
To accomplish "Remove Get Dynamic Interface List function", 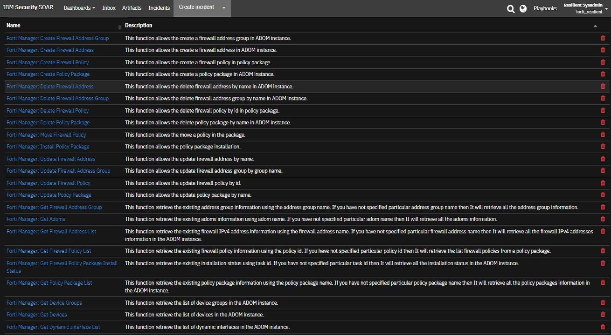I will pos(603,327).
